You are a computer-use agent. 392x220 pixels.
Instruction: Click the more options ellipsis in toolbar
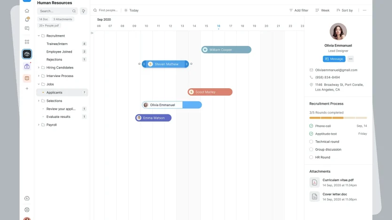[x=364, y=10]
